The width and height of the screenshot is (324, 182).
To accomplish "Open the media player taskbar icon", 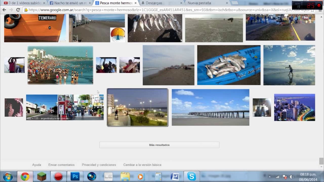I will coord(141,176).
